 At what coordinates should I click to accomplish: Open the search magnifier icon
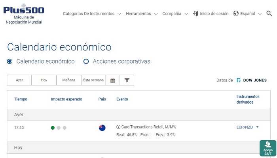[269, 13]
